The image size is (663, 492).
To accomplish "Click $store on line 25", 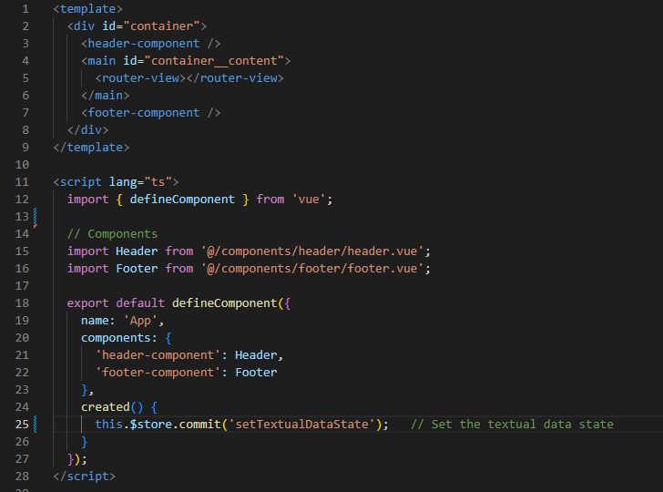I will [151, 425].
